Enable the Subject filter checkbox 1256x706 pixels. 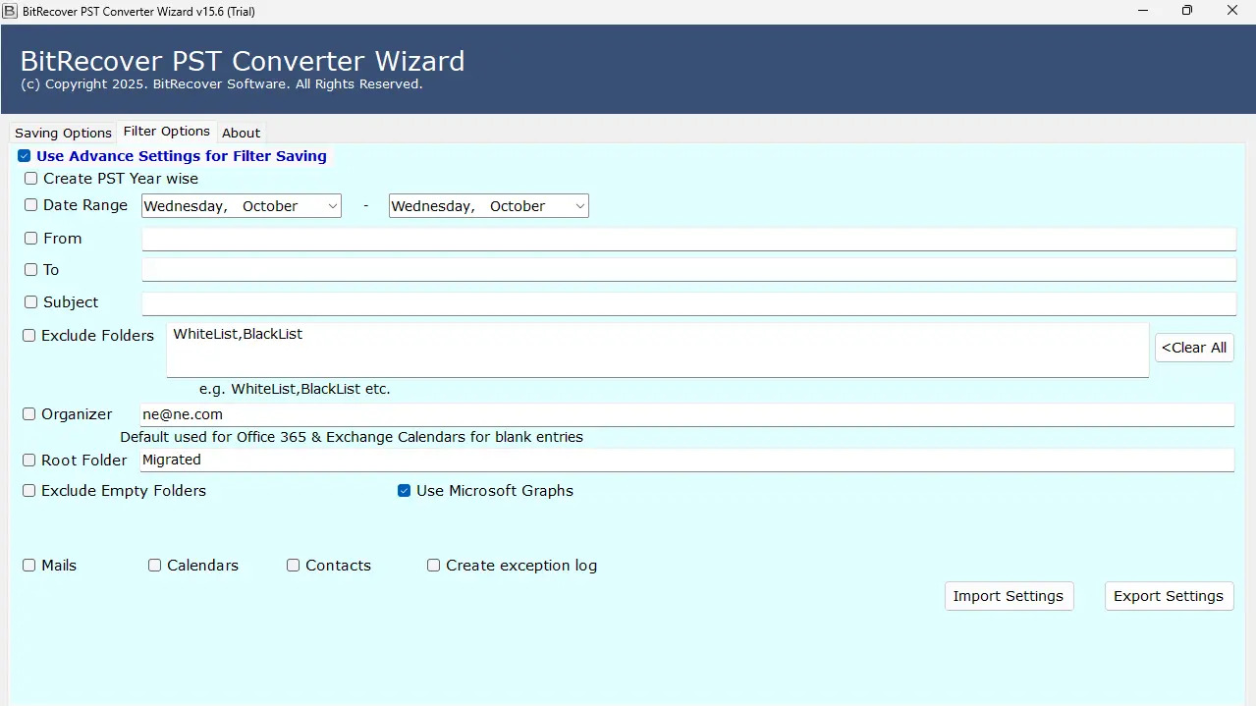[30, 301]
